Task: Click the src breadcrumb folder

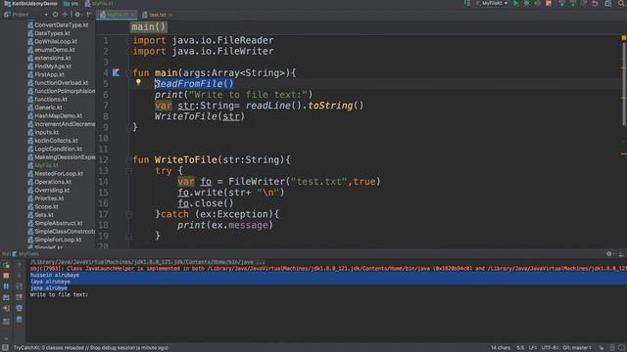Action: click(71, 4)
